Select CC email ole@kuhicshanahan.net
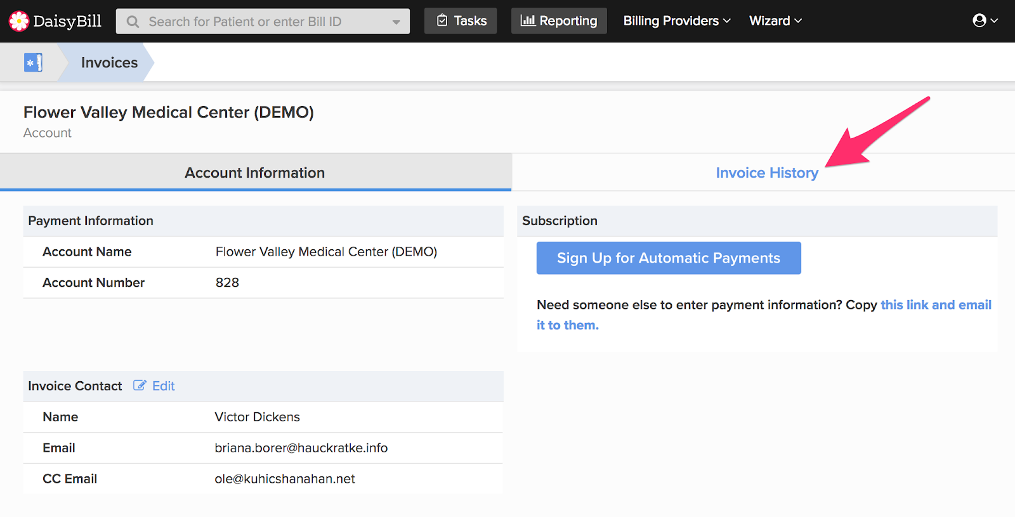Image resolution: width=1015 pixels, height=517 pixels. [x=284, y=479]
